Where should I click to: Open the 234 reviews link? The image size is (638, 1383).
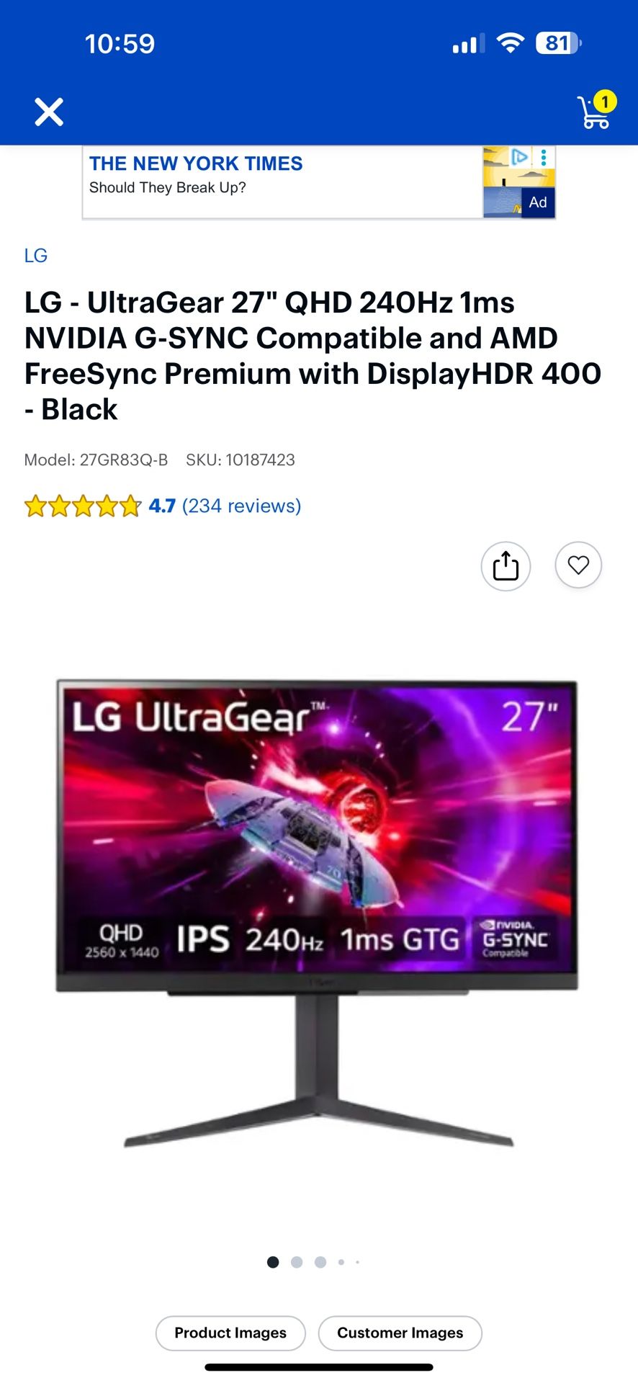pyautogui.click(x=241, y=506)
